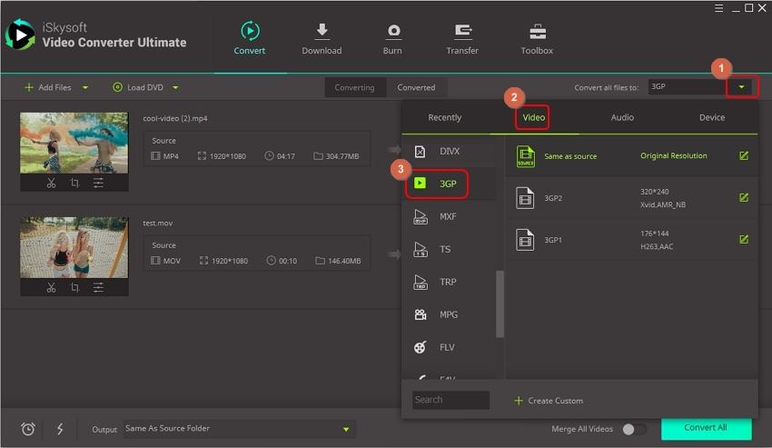Expand the Convert all files to dropdown
Image resolution: width=772 pixels, height=448 pixels.
[x=742, y=87]
